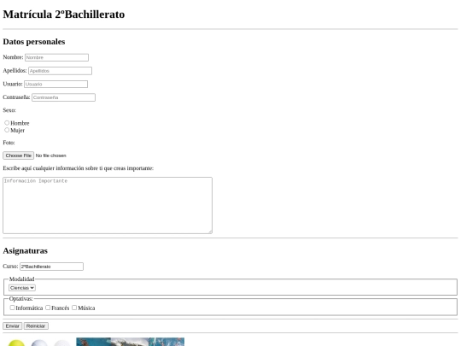Tick the Francés checkbox
The image size is (461, 346).
coord(48,308)
